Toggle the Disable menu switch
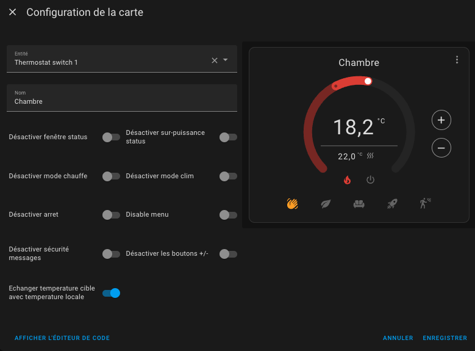475x351 pixels. tap(227, 215)
